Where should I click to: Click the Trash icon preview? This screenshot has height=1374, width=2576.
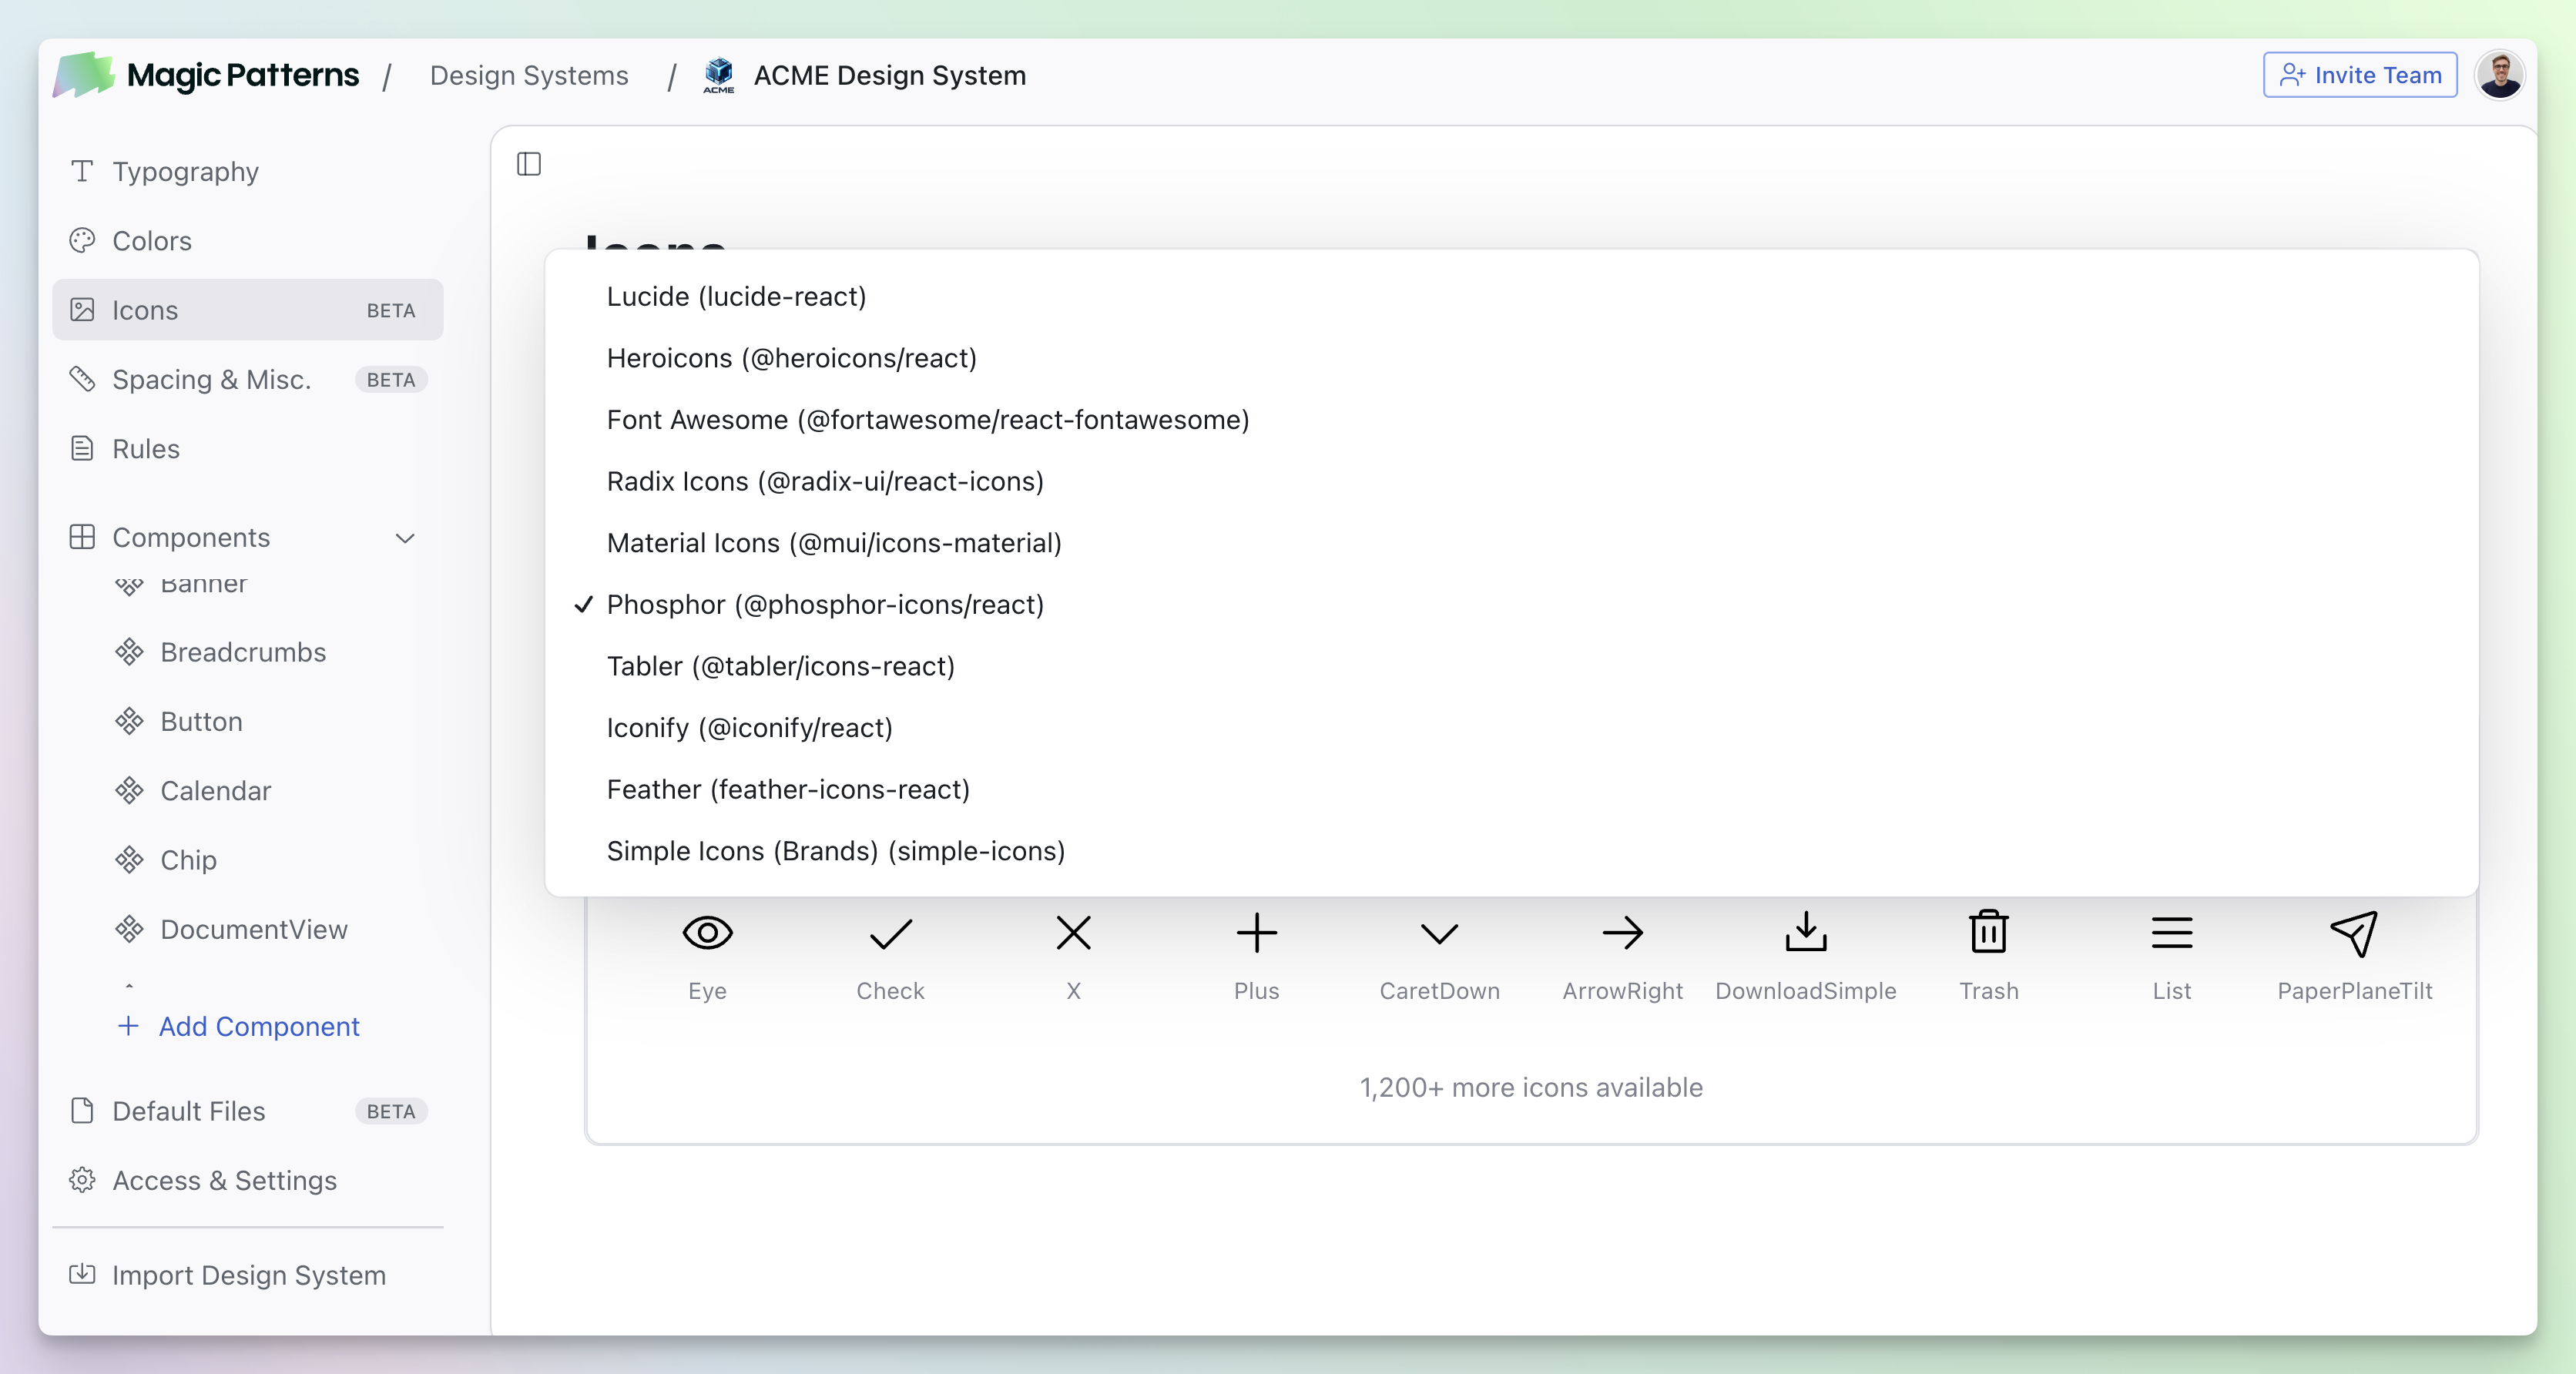[1988, 932]
